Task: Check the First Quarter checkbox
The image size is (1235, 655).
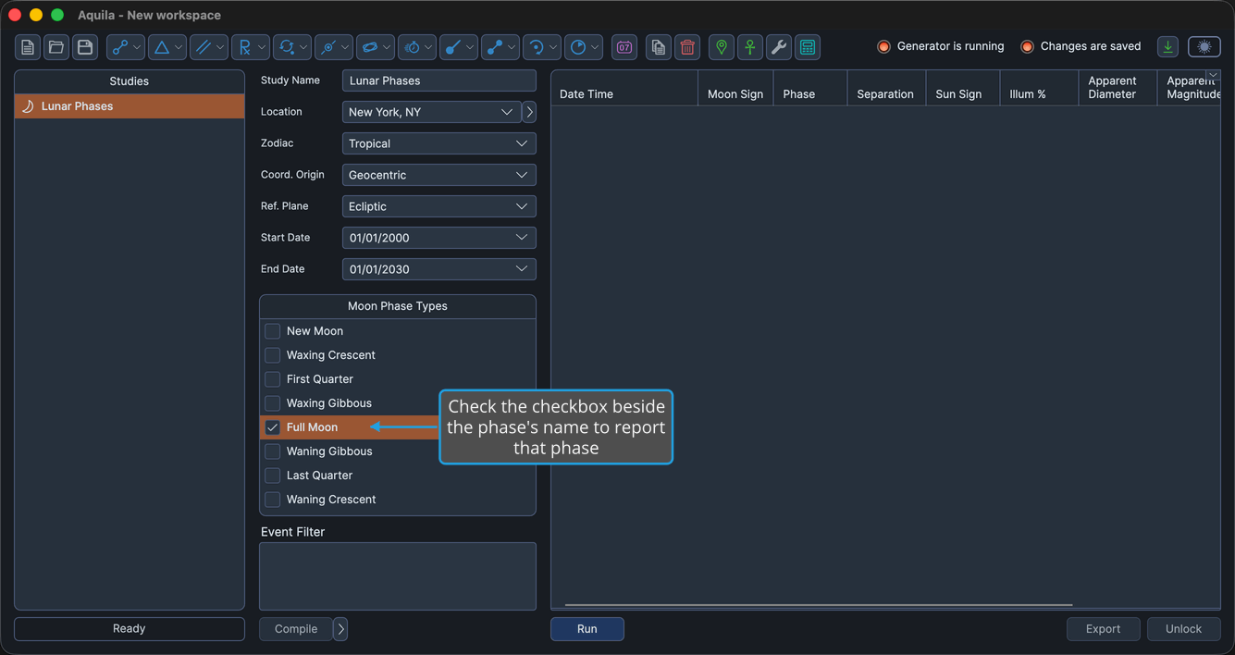Action: pyautogui.click(x=273, y=379)
